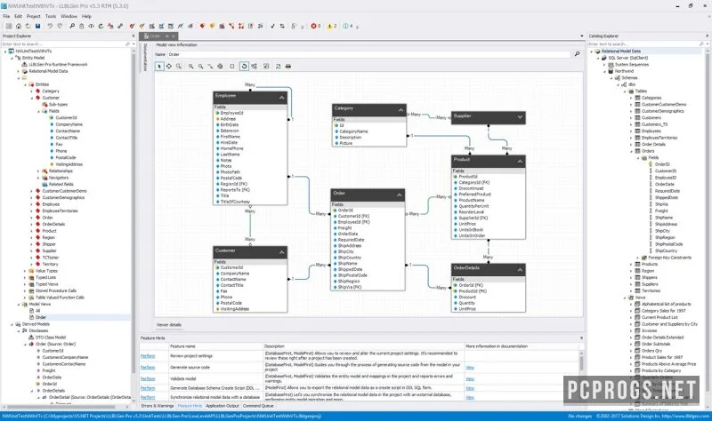The height and width of the screenshot is (421, 712).
Task: Select the pointer tool in diagram toolbar
Action: (x=159, y=66)
